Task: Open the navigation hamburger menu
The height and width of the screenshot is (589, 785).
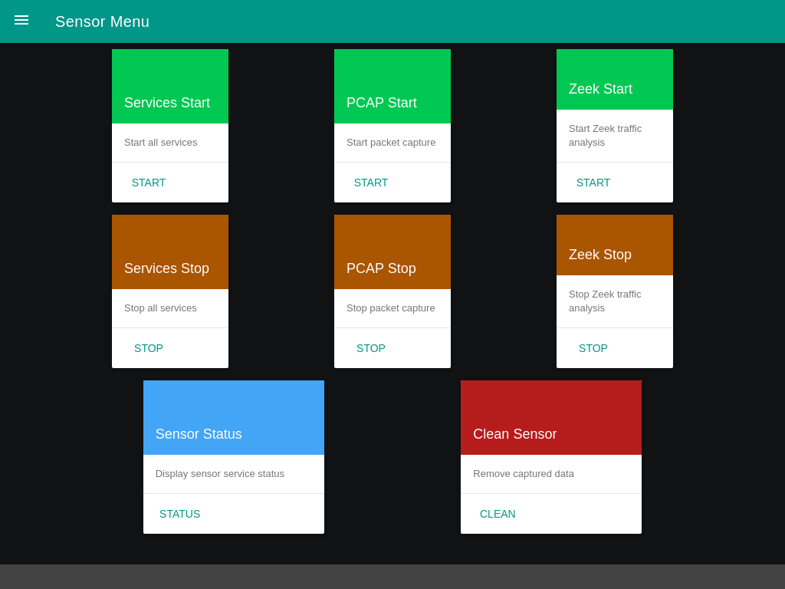Action: (x=21, y=20)
